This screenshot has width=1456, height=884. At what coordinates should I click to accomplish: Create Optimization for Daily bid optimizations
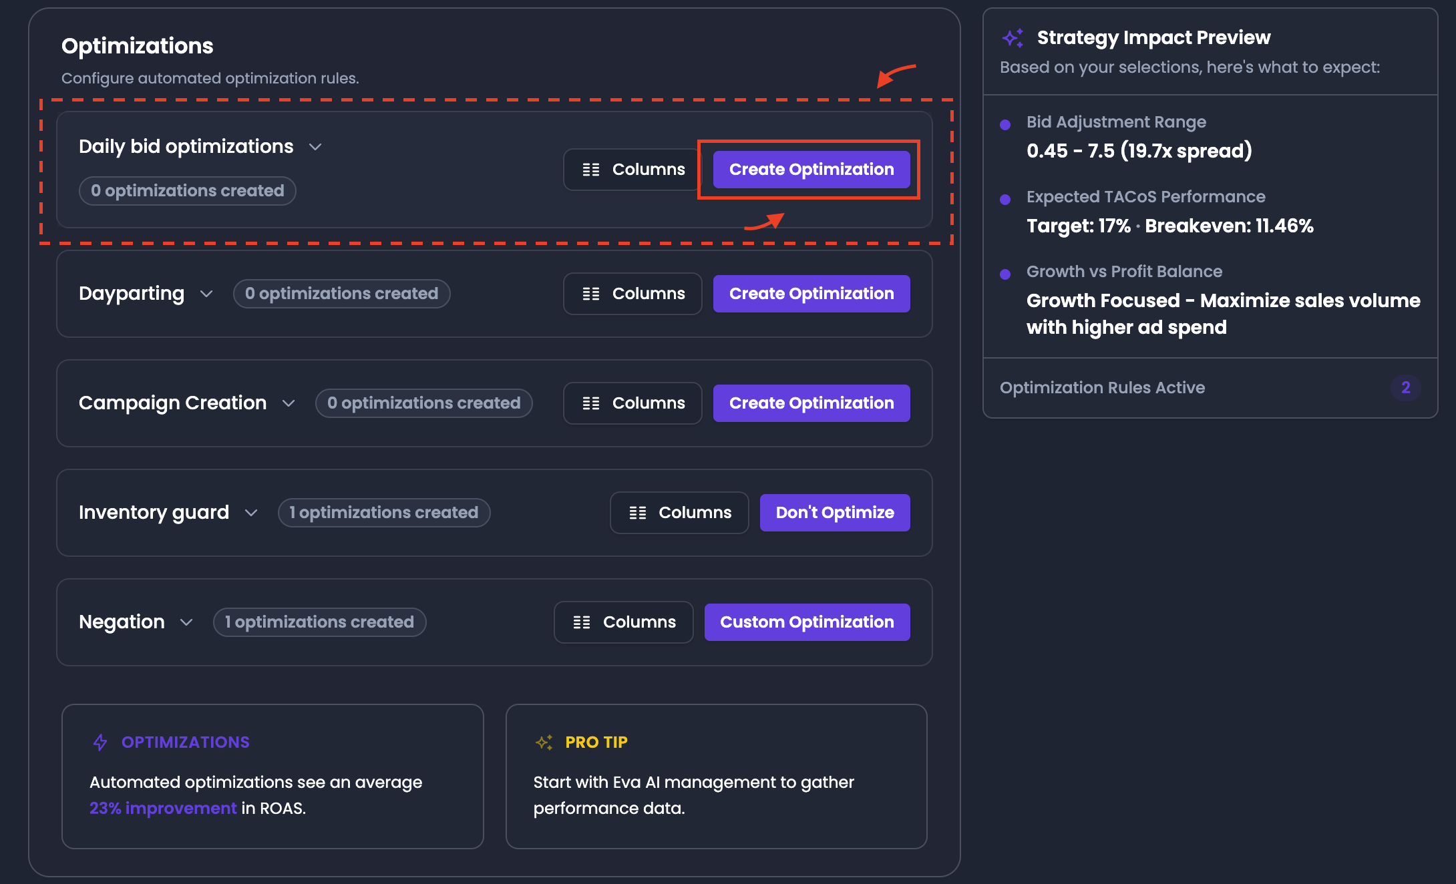click(811, 170)
